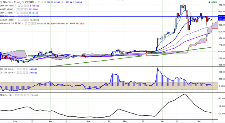Open format settings for EMA (7, close)
The width and height of the screenshot is (225, 123).
[21, 13]
